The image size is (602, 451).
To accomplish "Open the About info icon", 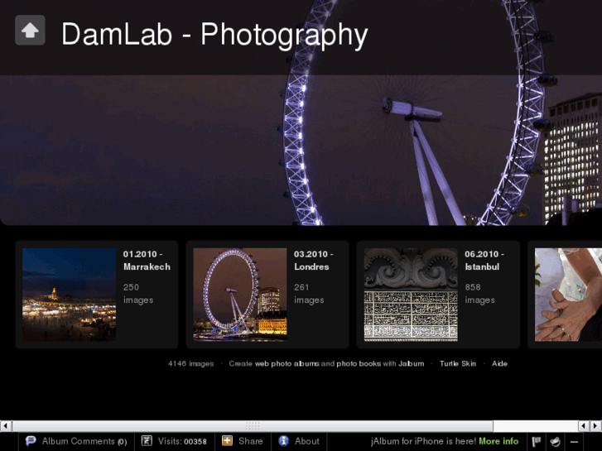I will coord(283,441).
